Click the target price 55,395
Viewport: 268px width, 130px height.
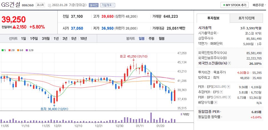click(257, 73)
